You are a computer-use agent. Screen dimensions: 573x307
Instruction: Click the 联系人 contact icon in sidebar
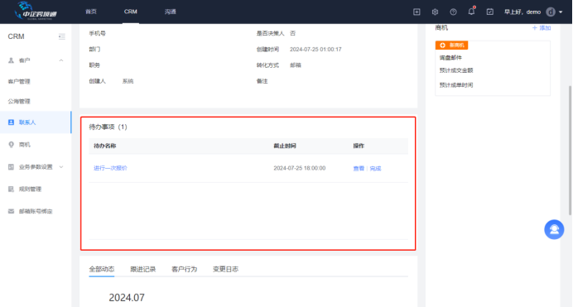(x=11, y=122)
